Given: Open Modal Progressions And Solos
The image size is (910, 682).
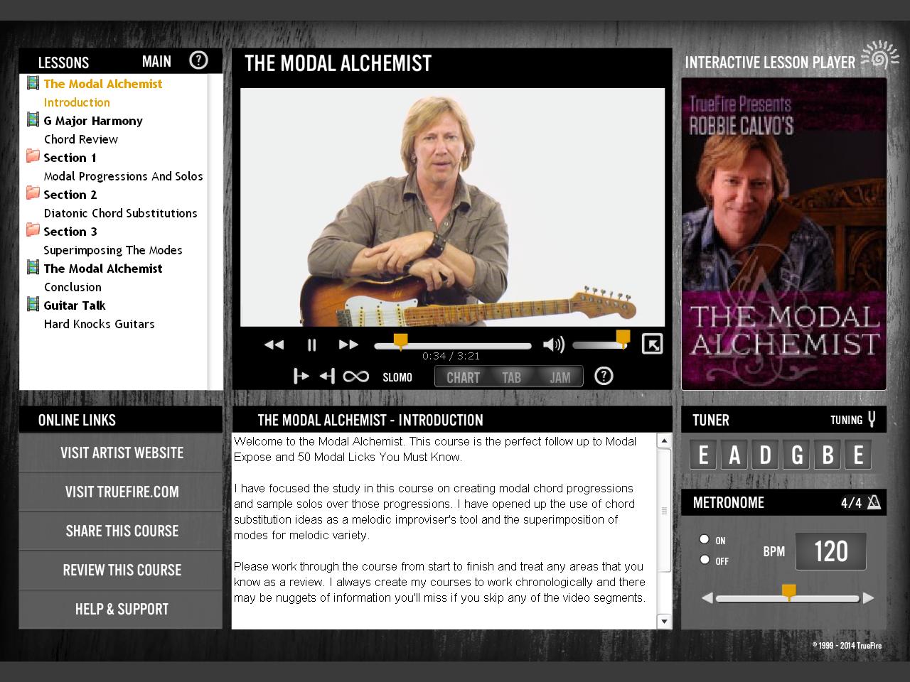Looking at the screenshot, I should [123, 176].
